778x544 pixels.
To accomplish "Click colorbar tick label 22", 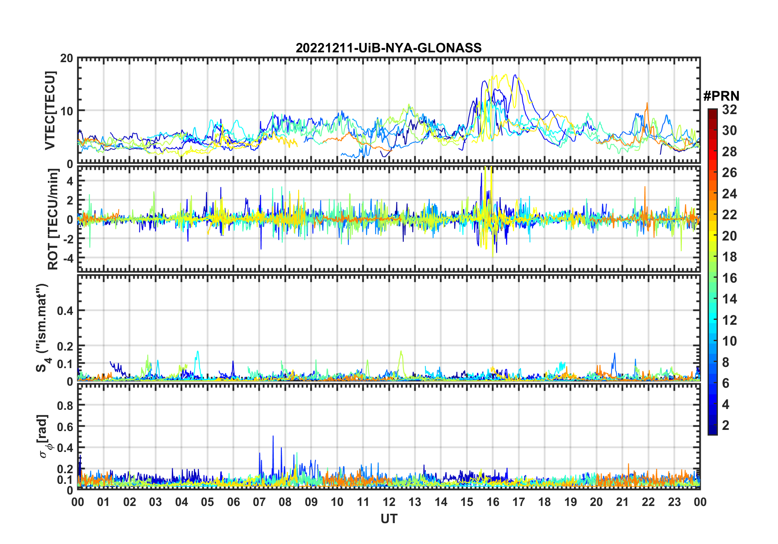I will [729, 214].
